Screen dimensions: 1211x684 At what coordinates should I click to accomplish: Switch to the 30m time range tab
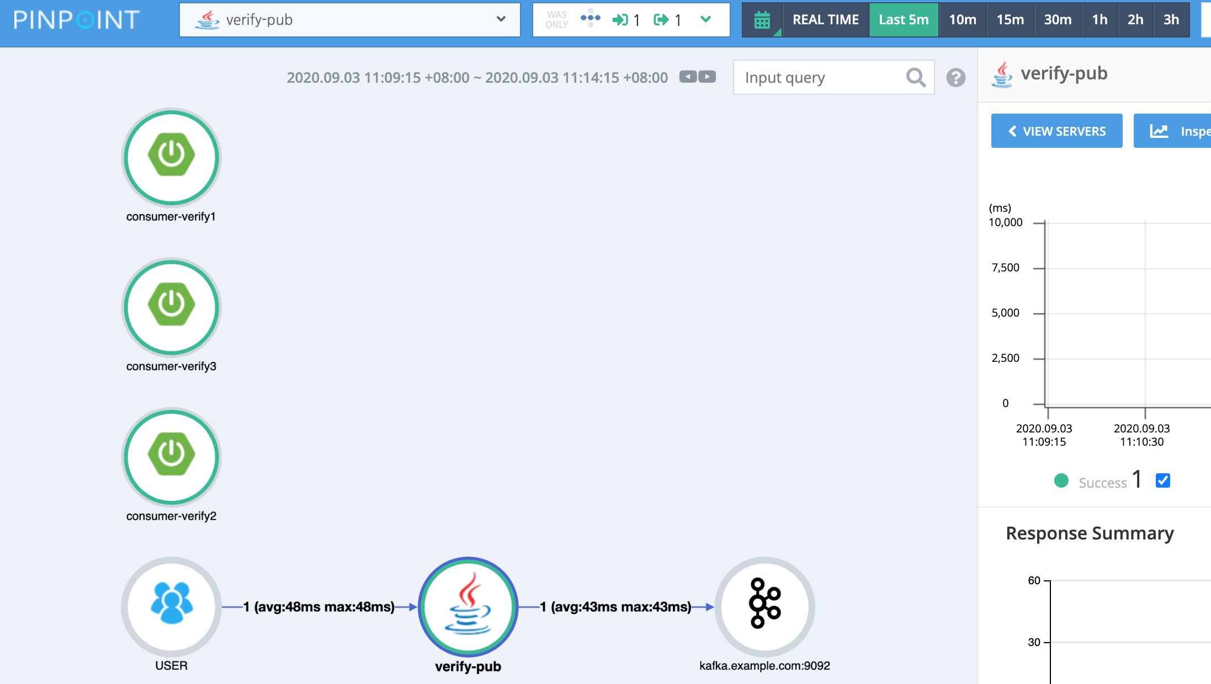[1057, 19]
